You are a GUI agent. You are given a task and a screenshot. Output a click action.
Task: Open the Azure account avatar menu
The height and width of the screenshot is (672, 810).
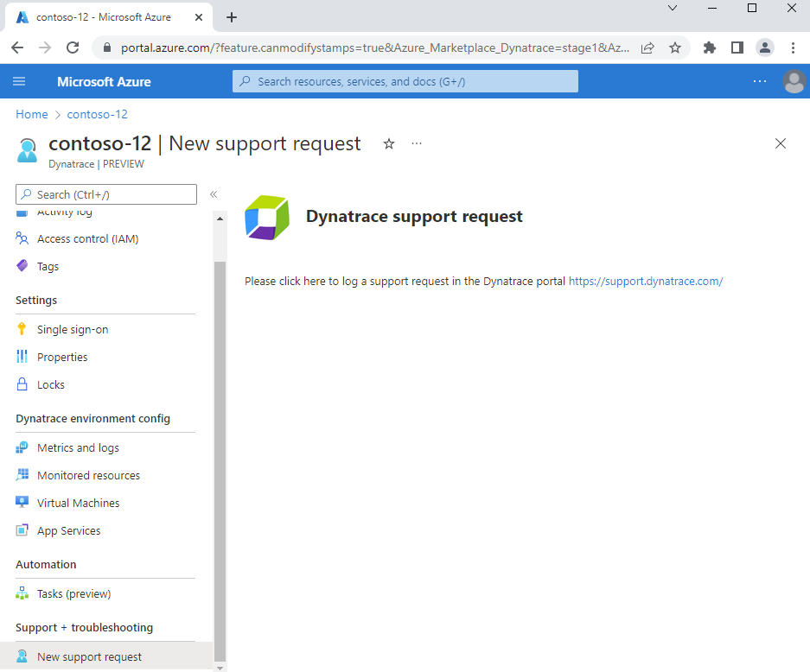[x=794, y=81]
